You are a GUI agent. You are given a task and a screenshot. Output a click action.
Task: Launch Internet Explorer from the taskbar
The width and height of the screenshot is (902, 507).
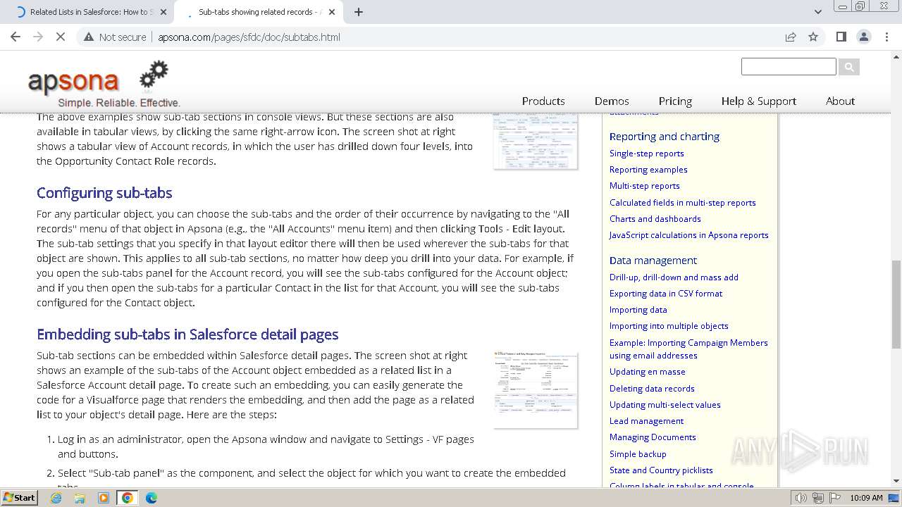click(56, 498)
